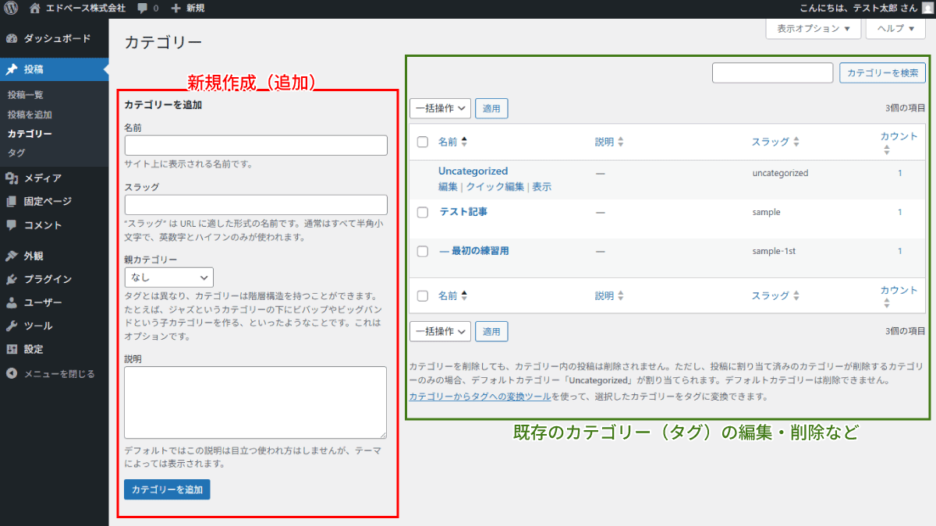The width and height of the screenshot is (936, 526).
Task: Open the 親カテゴリー dropdown showing なし
Action: tap(168, 277)
